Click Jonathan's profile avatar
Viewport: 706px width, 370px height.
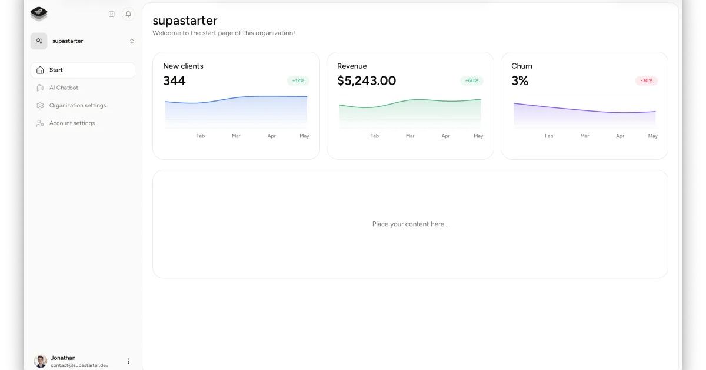pos(41,361)
